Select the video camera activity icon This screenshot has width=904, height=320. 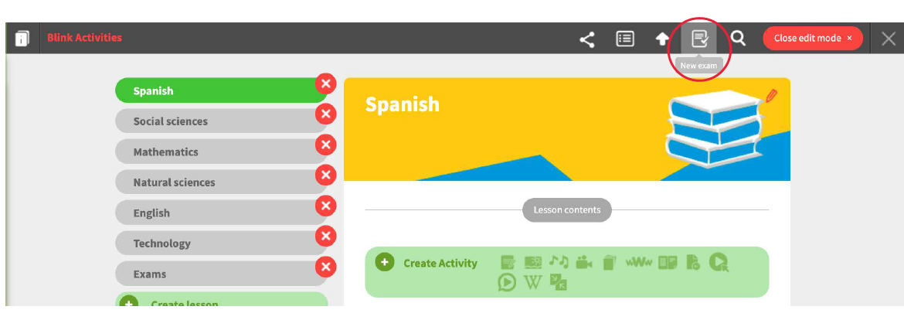pos(583,262)
